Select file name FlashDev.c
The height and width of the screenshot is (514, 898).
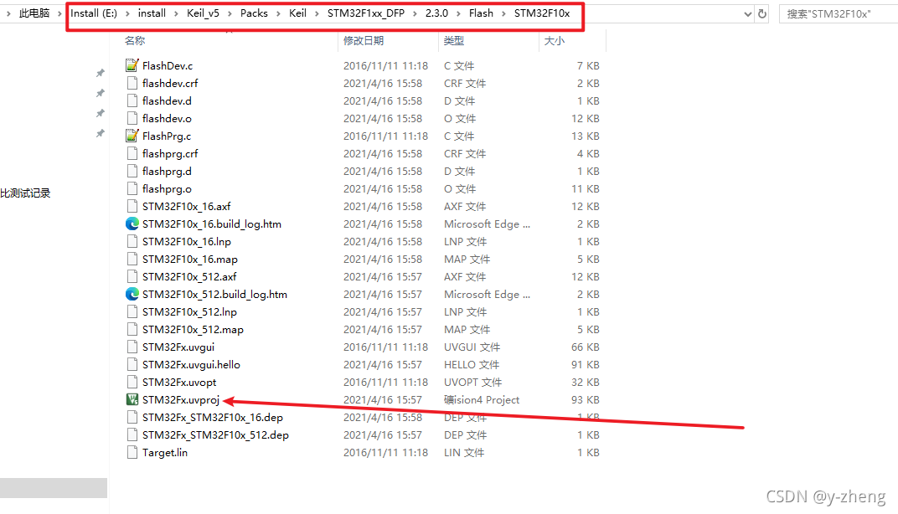[168, 65]
